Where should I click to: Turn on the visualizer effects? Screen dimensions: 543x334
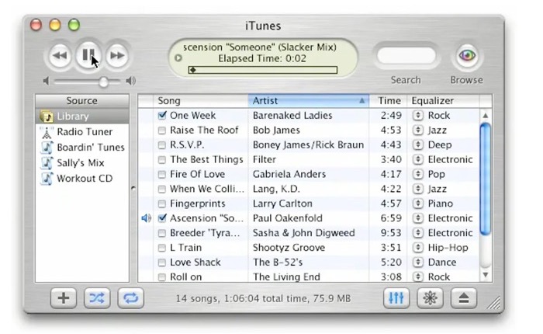(429, 298)
